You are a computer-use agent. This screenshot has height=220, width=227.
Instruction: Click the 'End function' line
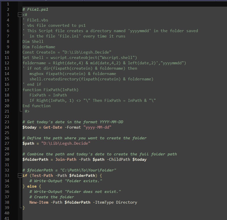[36, 106]
